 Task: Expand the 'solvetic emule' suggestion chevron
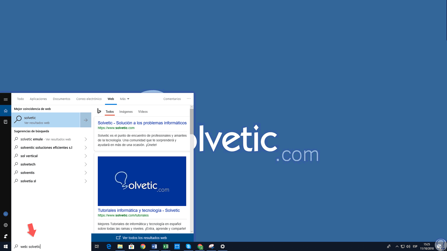[86, 139]
